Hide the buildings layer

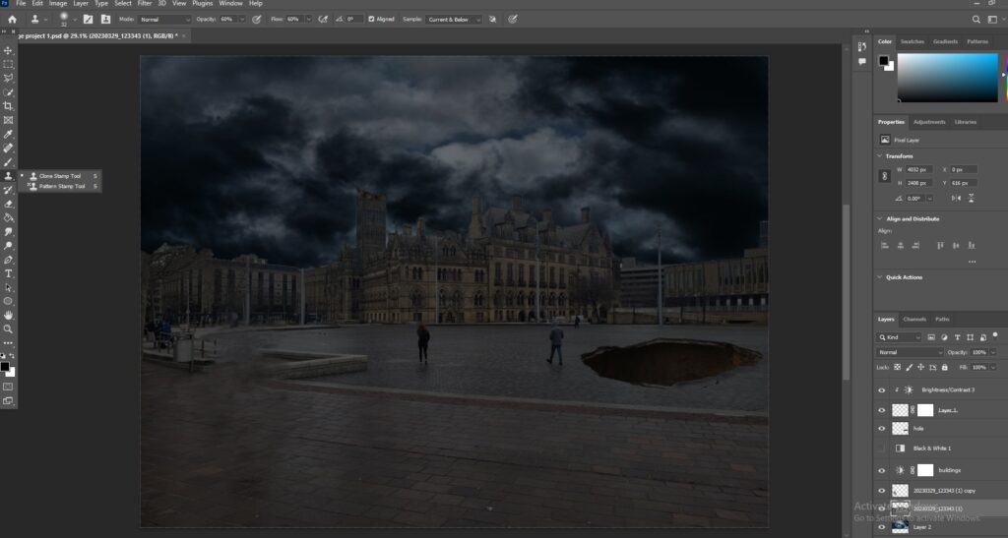click(882, 470)
